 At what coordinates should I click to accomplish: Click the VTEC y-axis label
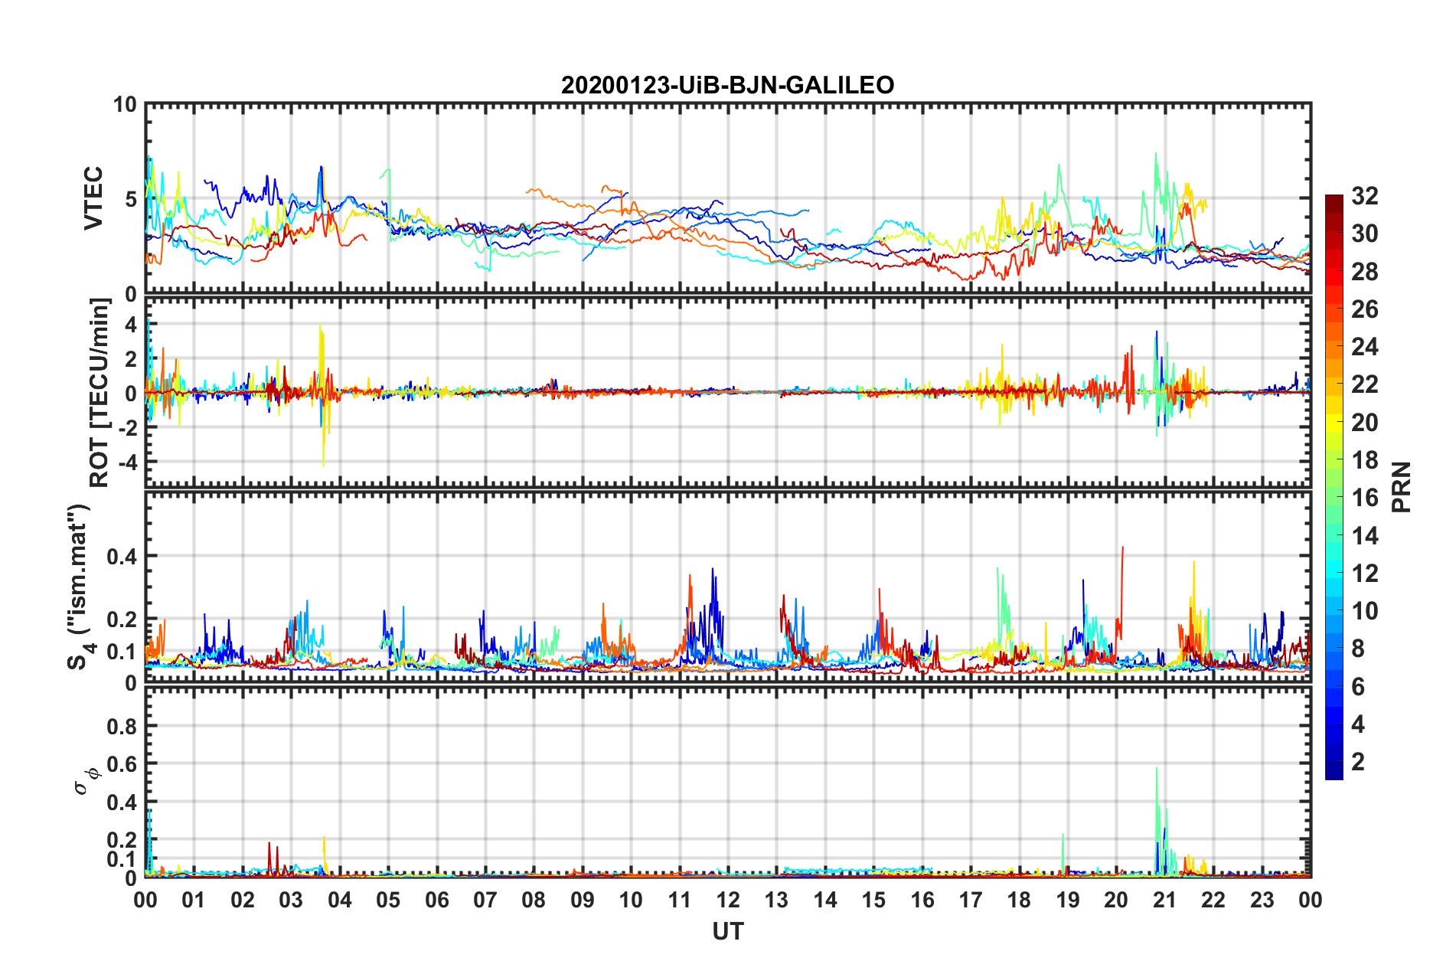(x=93, y=198)
